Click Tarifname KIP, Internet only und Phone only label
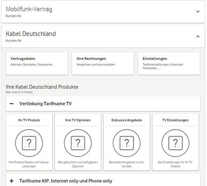The image size is (207, 186). [66, 181]
